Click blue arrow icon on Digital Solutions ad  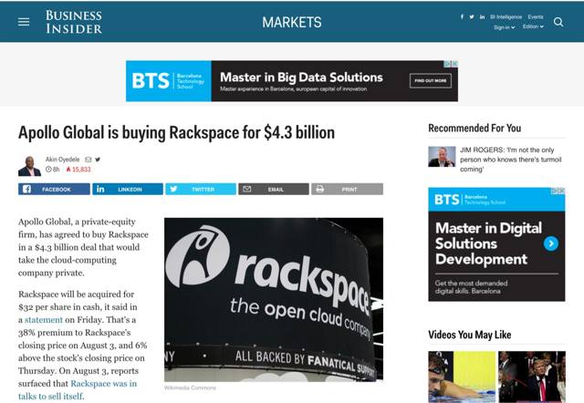pos(550,243)
